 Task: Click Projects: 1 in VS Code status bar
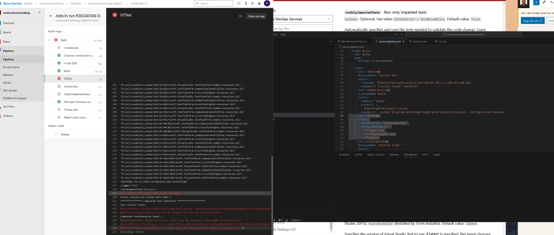coord(296,220)
